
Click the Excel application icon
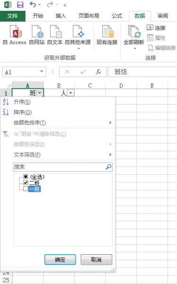(x=8, y=5)
